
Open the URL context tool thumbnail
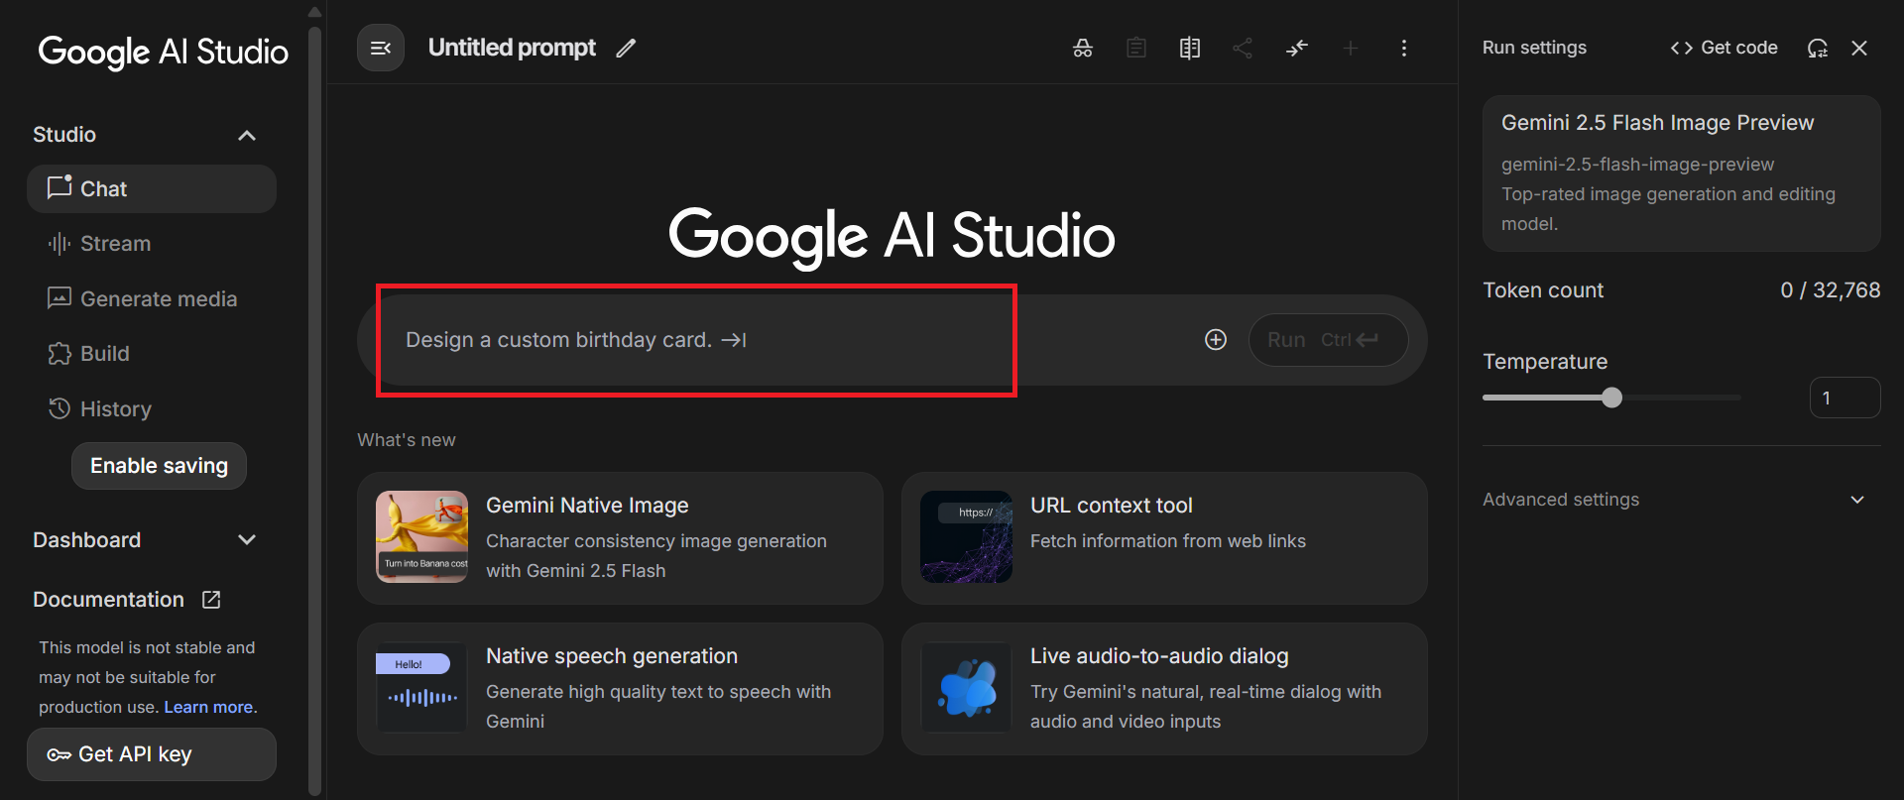[x=966, y=536]
